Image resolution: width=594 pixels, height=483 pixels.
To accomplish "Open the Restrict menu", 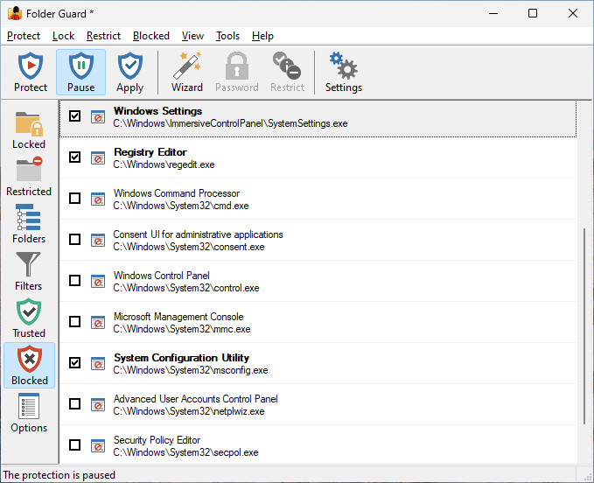I will (103, 36).
